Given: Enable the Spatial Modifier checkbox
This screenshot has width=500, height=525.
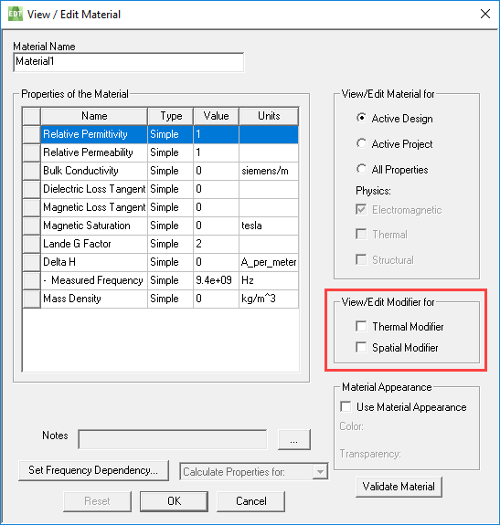Looking at the screenshot, I should [361, 347].
